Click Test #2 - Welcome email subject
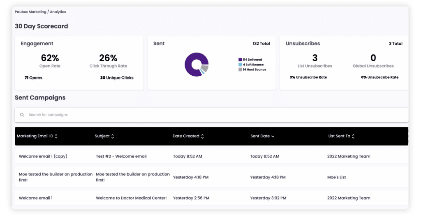The image size is (421, 216). (121, 156)
